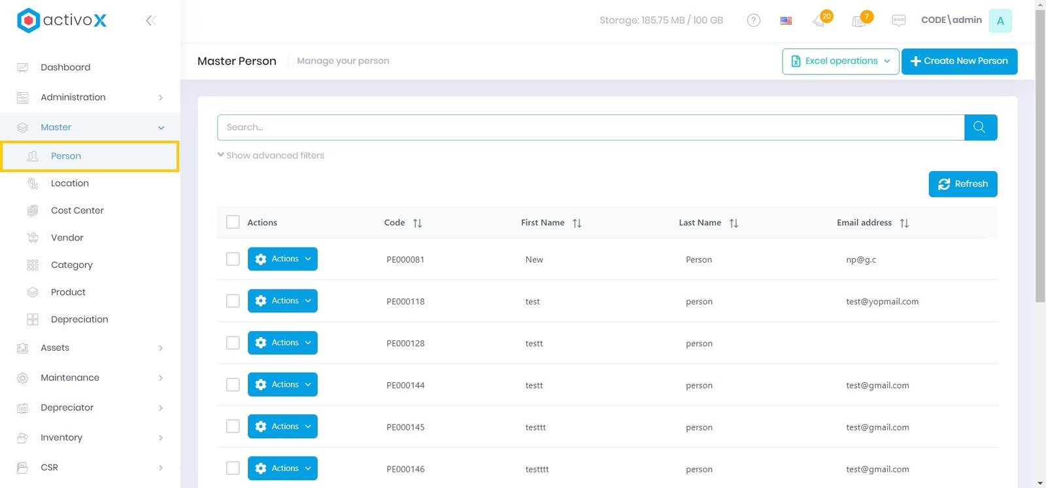Open Location in Master menu

(x=70, y=184)
